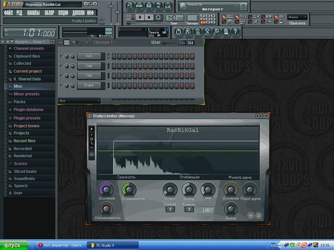Screen dimensions: 334x250
Task: Click the EN language indicator in the taskbar
Action: point(273,245)
